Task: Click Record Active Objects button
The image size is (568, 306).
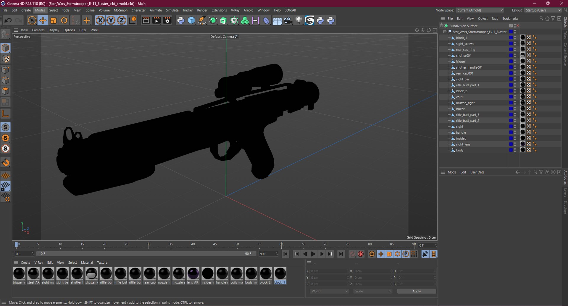Action: [x=352, y=254]
